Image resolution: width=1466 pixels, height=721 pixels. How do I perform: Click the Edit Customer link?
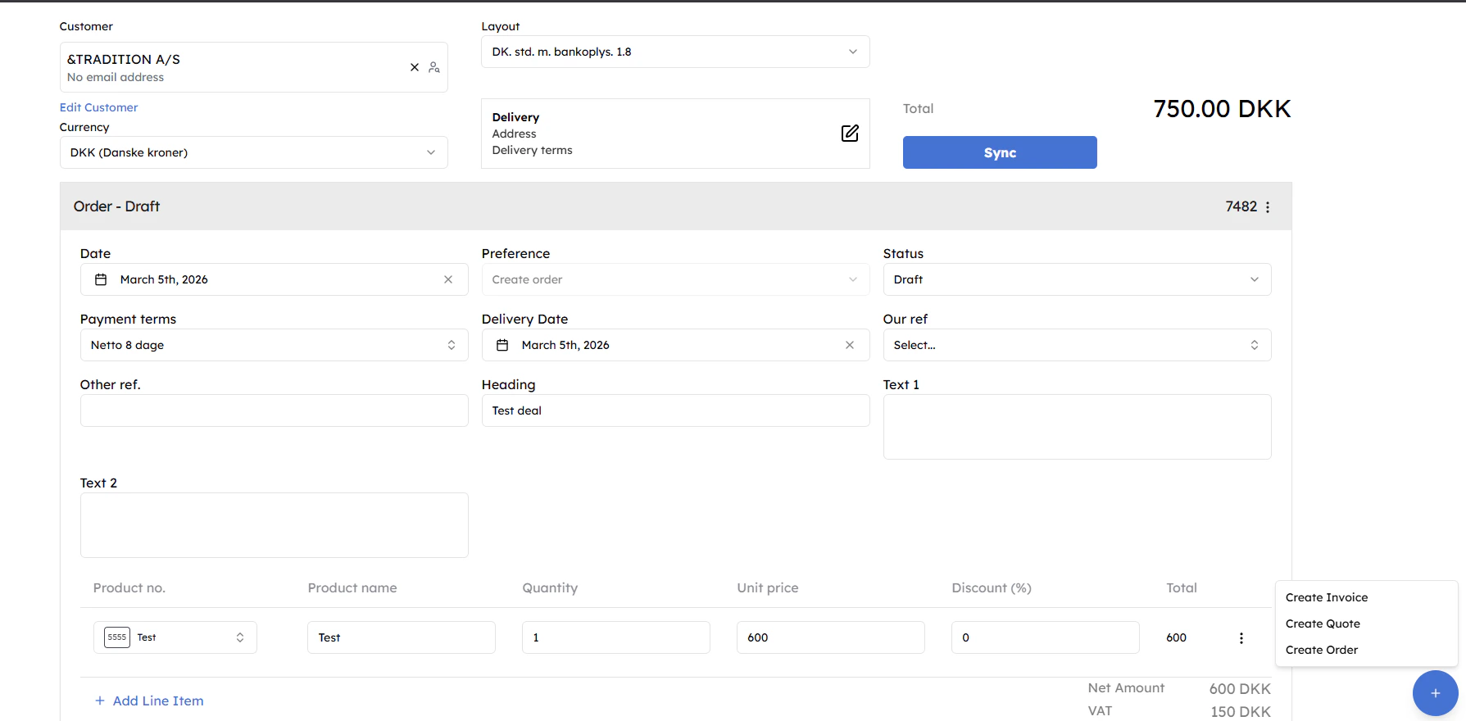click(x=98, y=107)
